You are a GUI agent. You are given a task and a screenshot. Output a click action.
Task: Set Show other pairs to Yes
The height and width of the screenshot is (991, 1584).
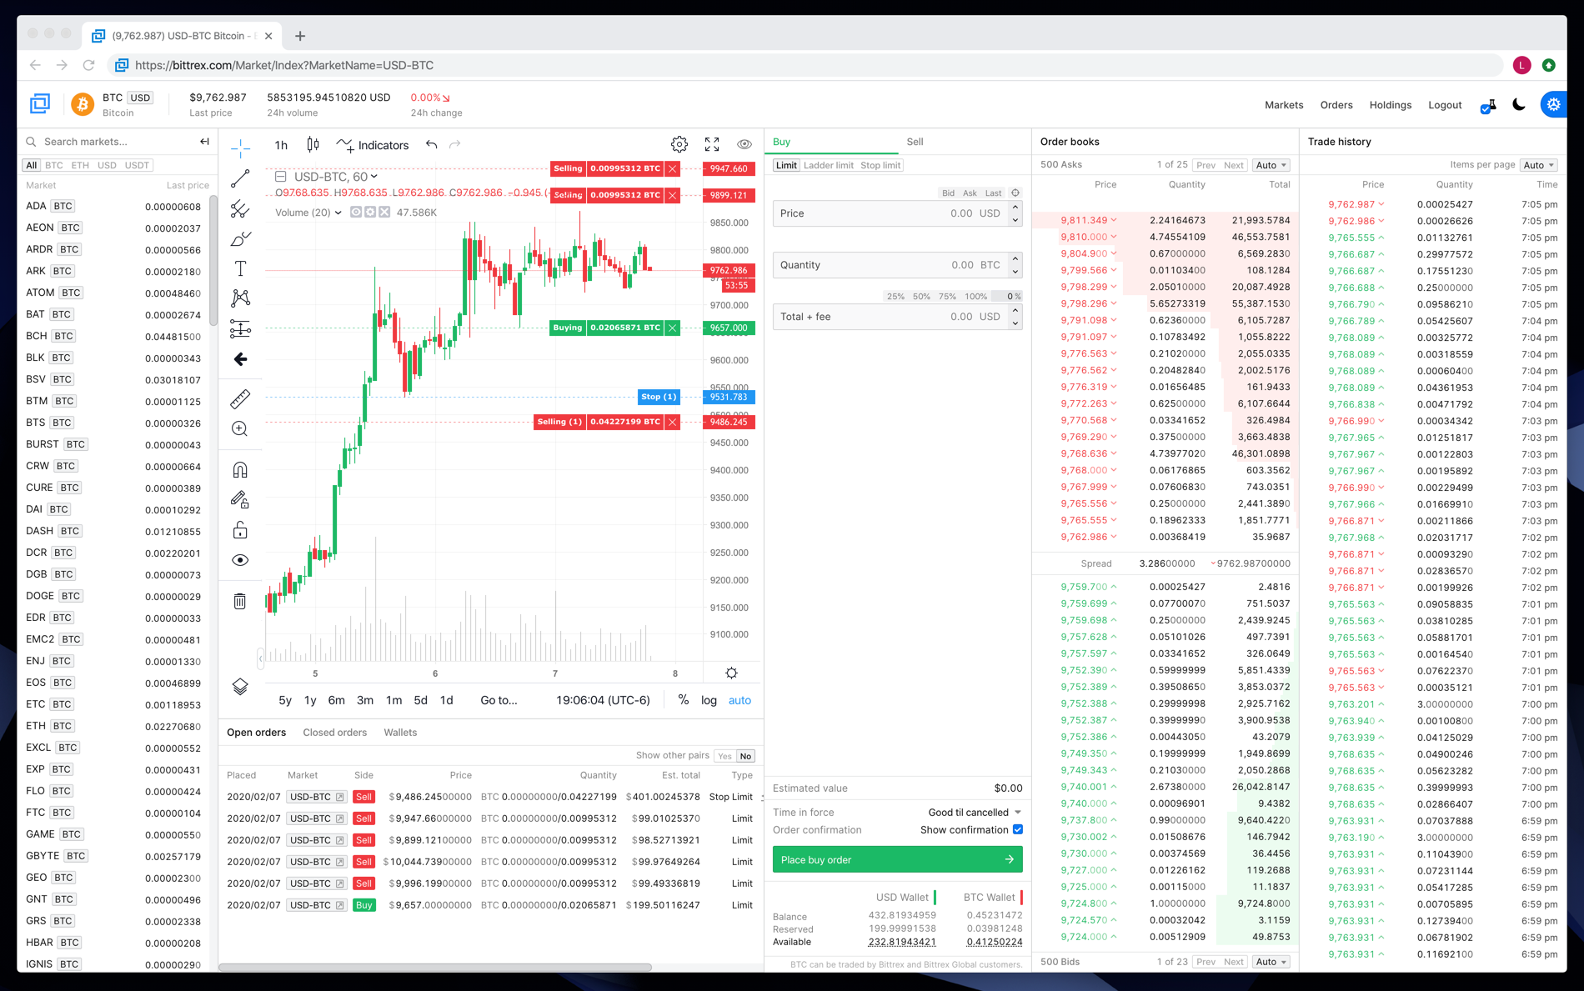724,756
